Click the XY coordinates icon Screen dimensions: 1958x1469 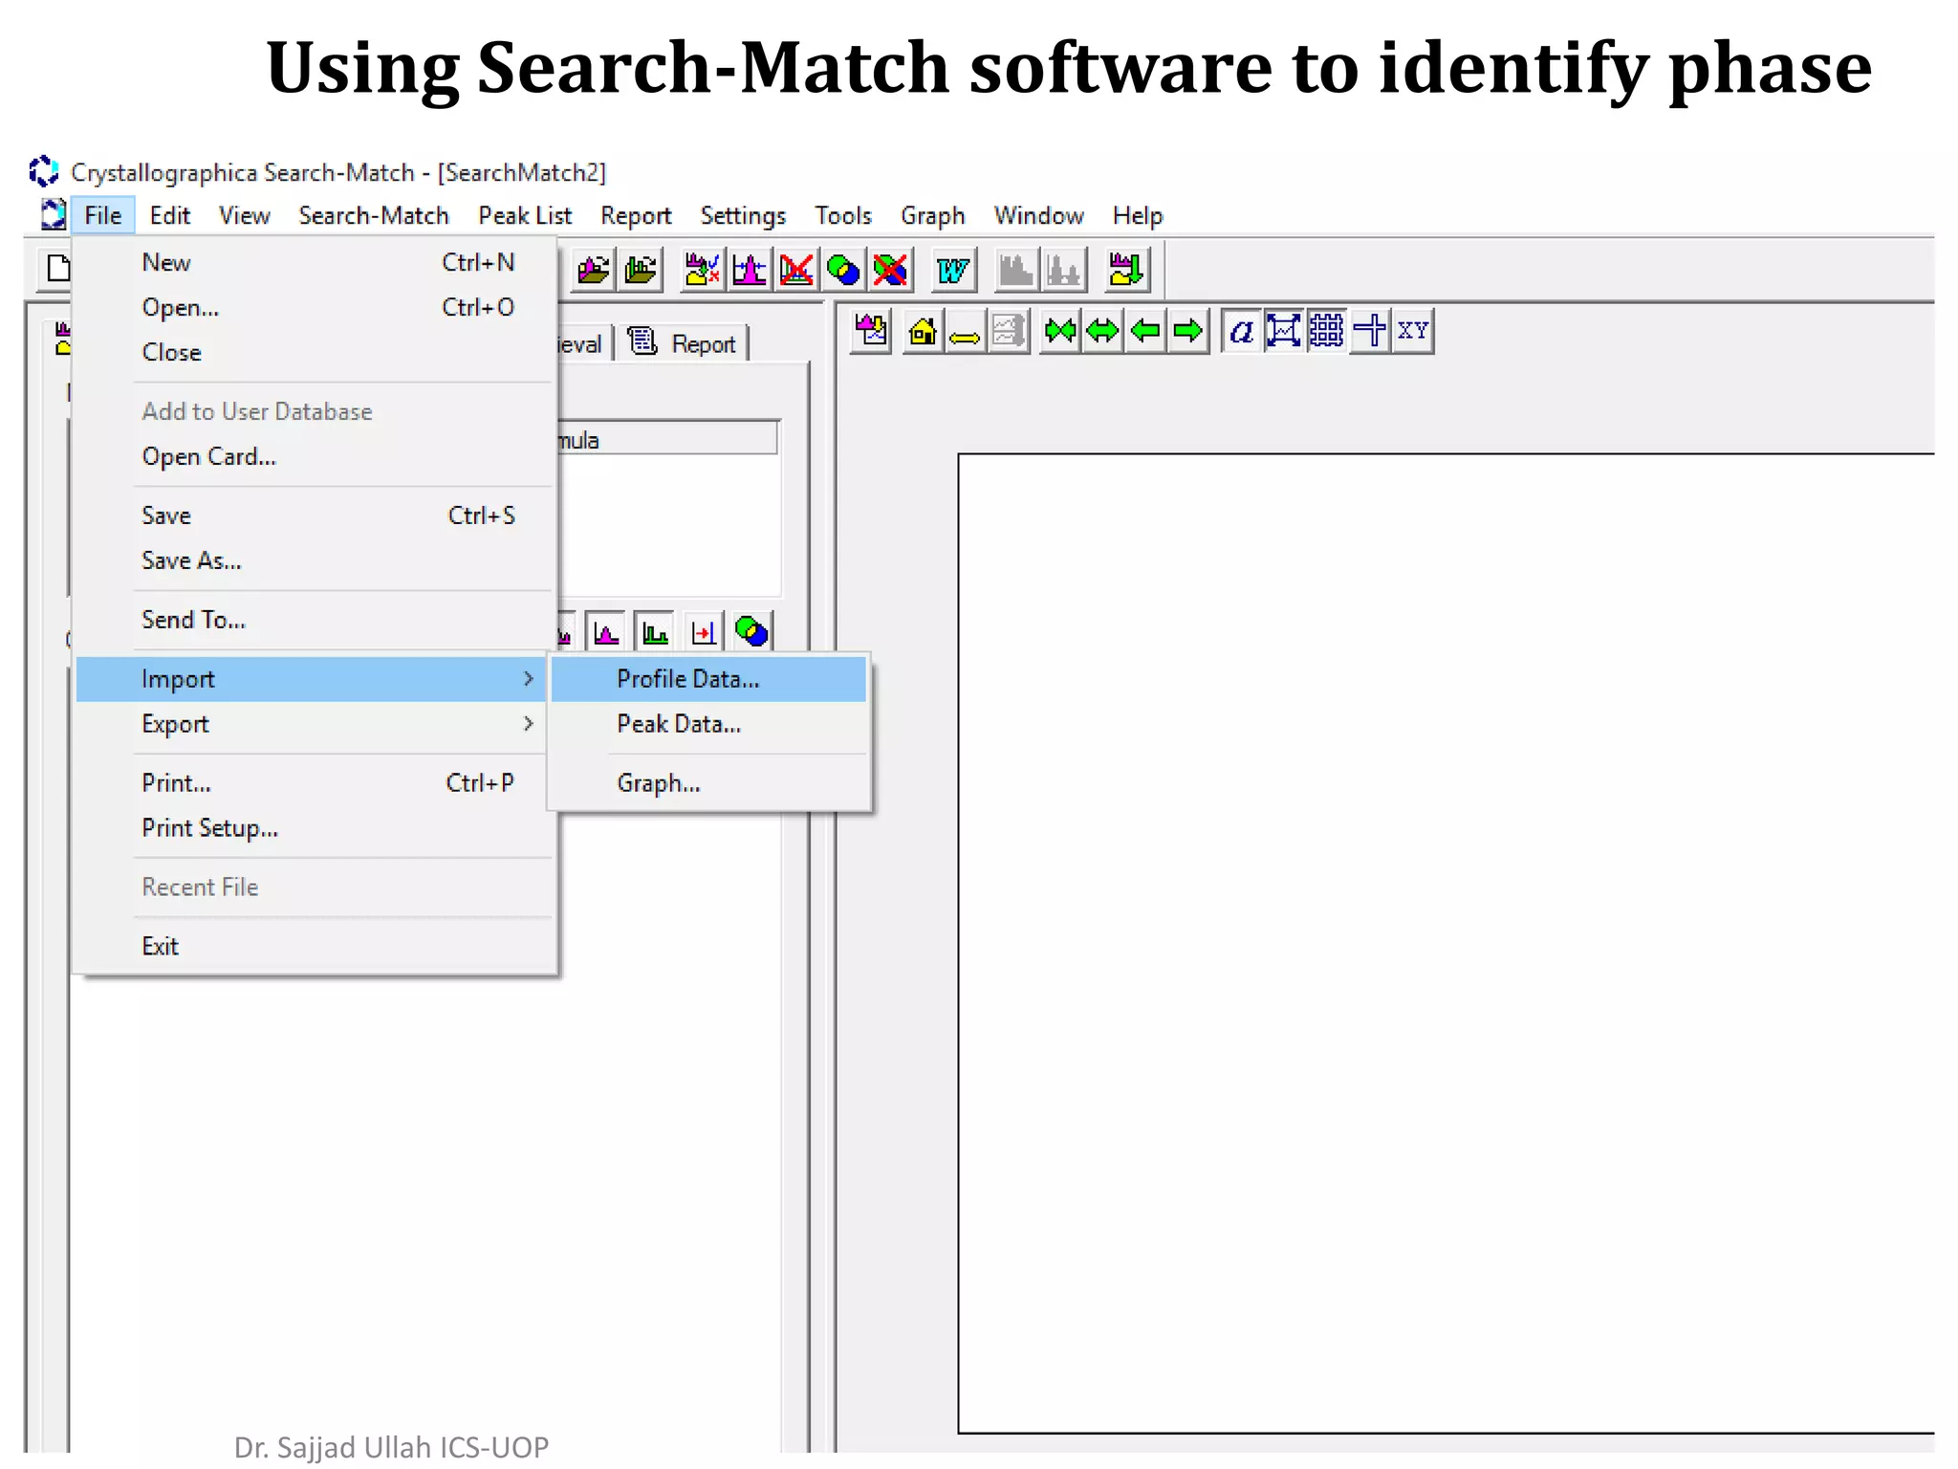[x=1413, y=332]
